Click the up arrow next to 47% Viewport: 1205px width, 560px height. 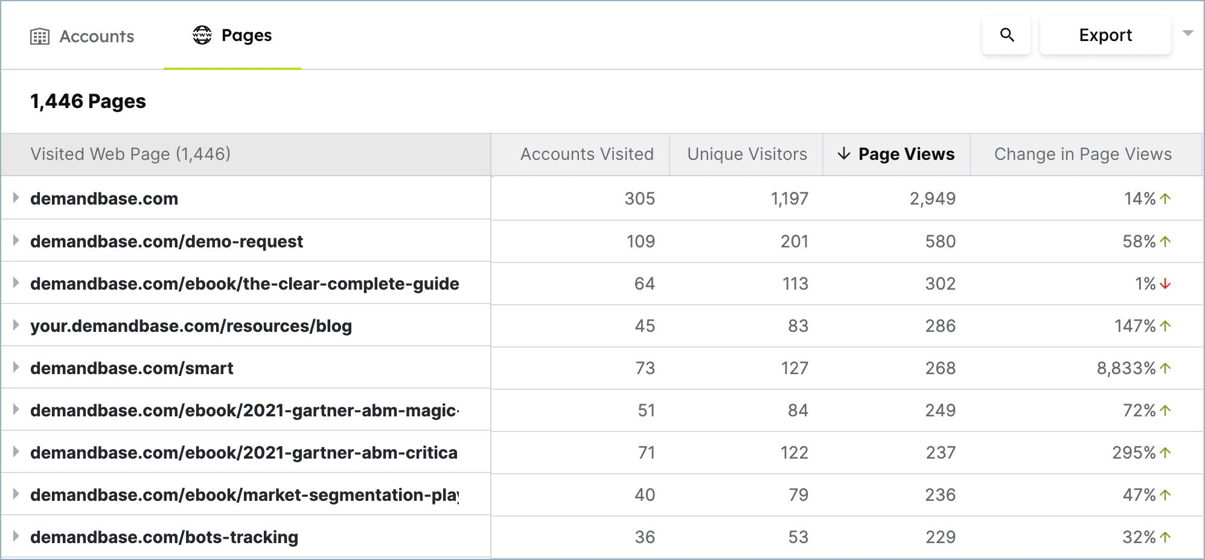(1165, 495)
